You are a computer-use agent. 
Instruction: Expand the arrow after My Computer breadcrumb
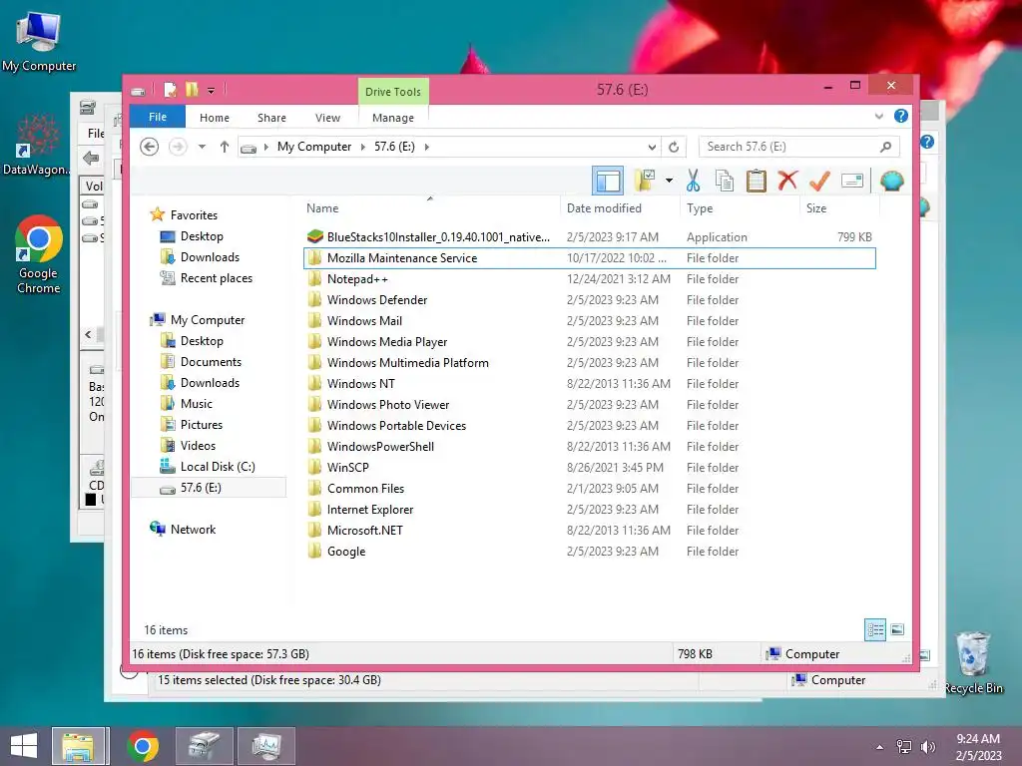[x=363, y=147]
